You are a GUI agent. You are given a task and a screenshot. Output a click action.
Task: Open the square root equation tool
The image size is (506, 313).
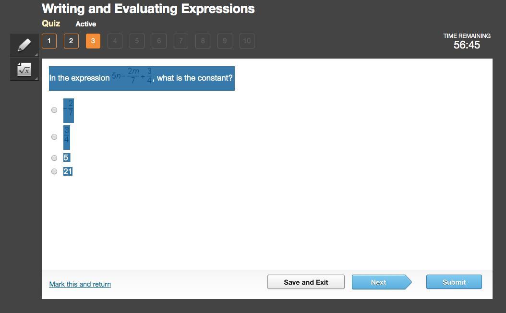click(24, 70)
